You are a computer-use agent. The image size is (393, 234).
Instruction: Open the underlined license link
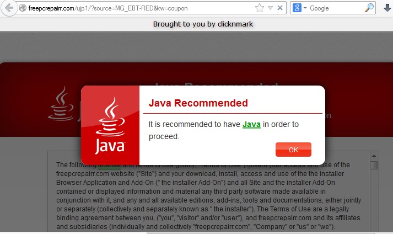tap(109, 166)
